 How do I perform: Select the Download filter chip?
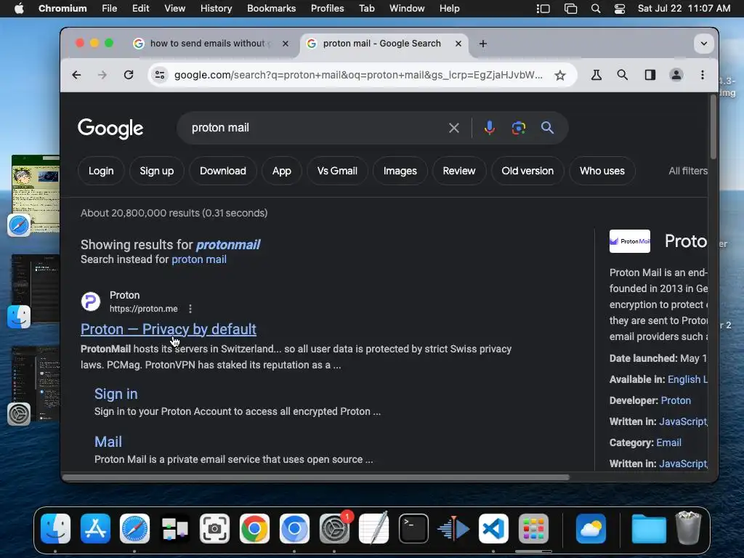(x=223, y=171)
